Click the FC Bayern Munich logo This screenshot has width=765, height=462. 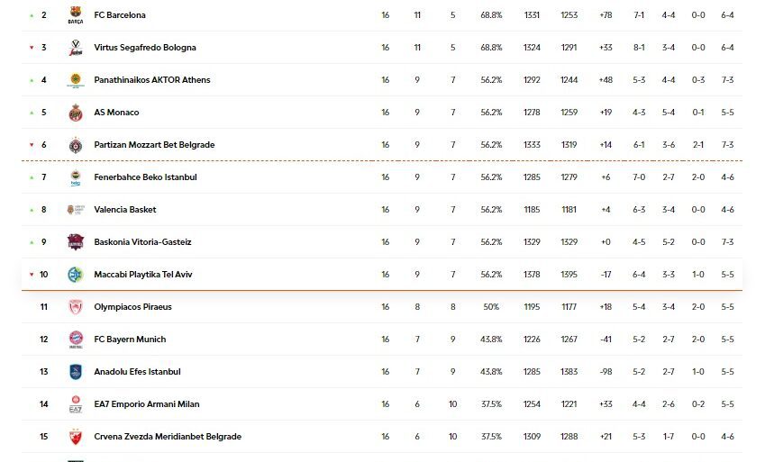click(76, 340)
